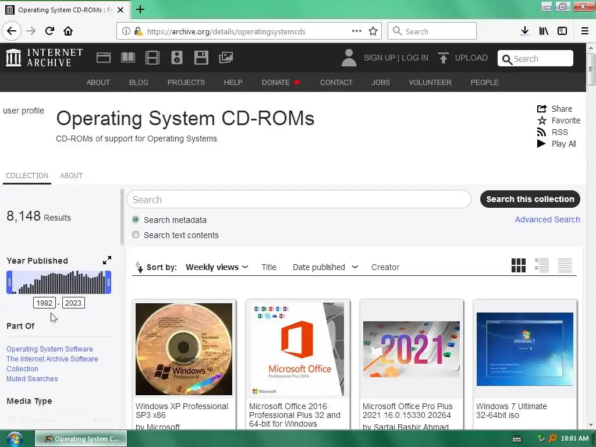596x447 pixels.
Task: Click the browser Back arrow
Action: point(12,31)
